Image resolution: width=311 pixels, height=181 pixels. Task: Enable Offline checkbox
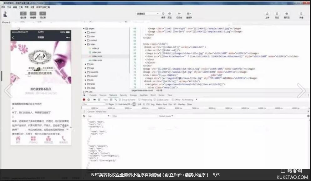tap(173, 100)
